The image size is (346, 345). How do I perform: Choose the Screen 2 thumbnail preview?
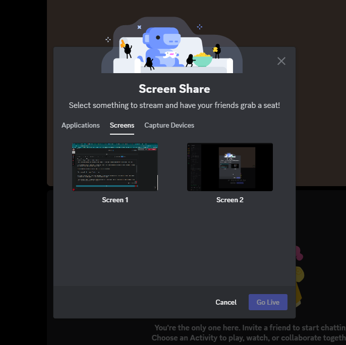click(x=230, y=167)
